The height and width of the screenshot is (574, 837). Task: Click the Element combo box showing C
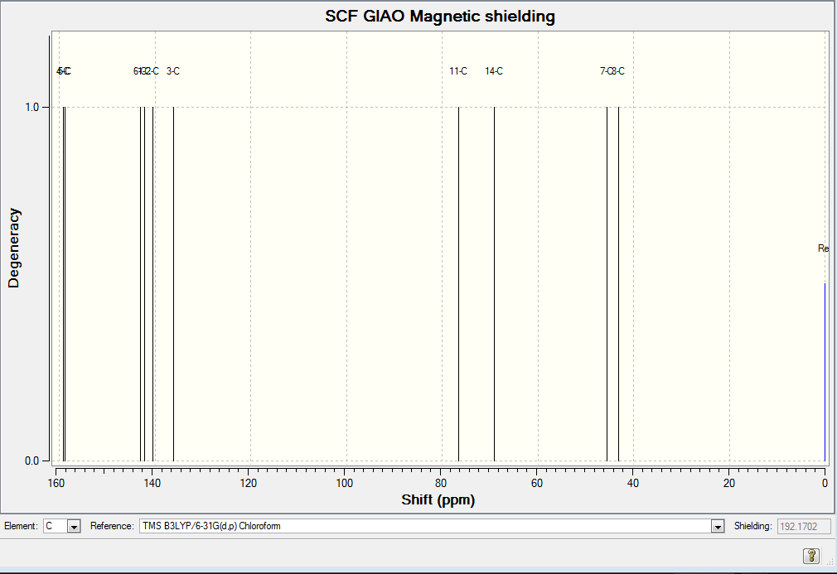point(62,526)
